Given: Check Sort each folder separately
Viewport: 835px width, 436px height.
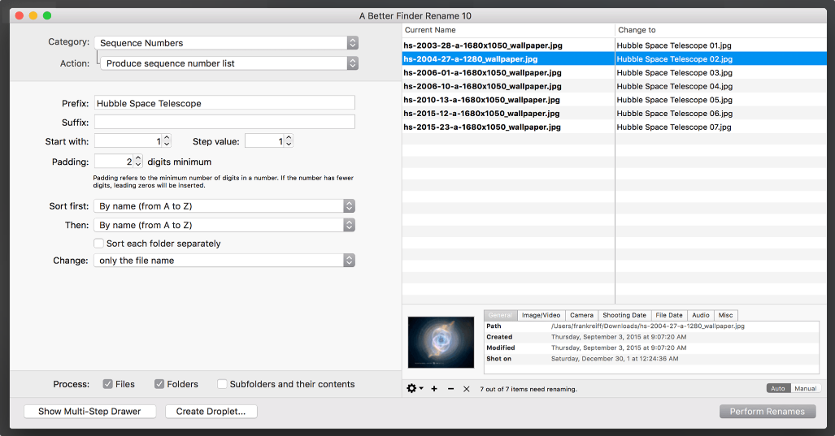Looking at the screenshot, I should pos(98,243).
